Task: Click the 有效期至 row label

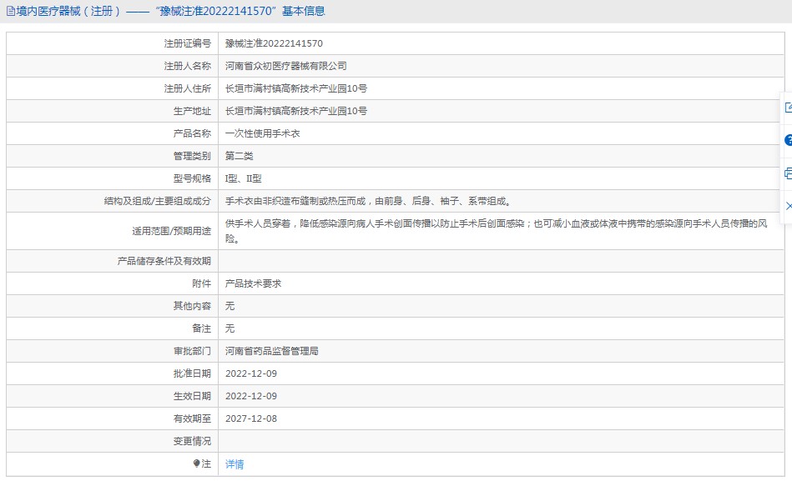Action: (192, 418)
